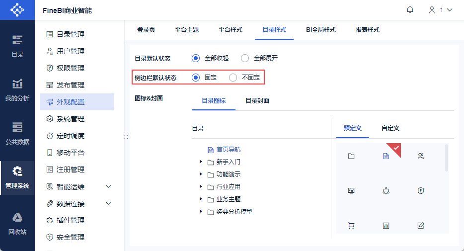Expand the 业务主题 folder arrow
The height and width of the screenshot is (251, 464).
pyautogui.click(x=201, y=199)
